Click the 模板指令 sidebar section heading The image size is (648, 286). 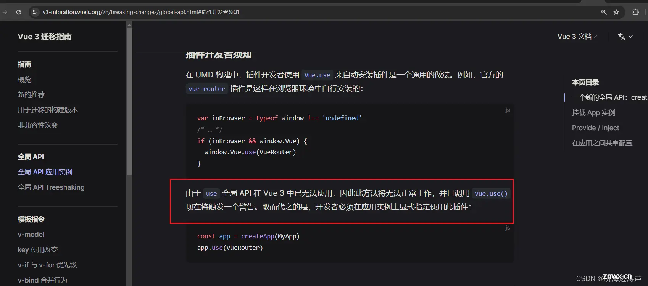click(x=31, y=219)
